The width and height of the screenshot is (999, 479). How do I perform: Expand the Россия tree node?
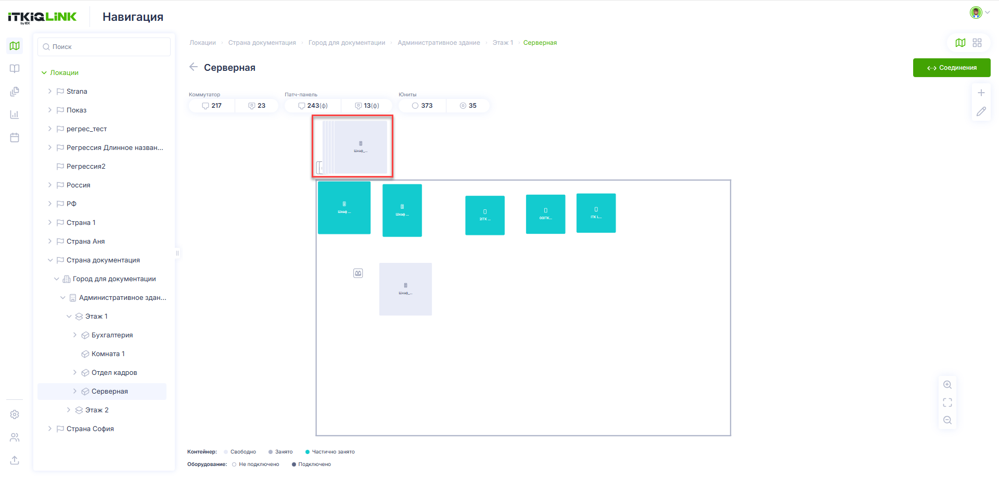tap(50, 185)
